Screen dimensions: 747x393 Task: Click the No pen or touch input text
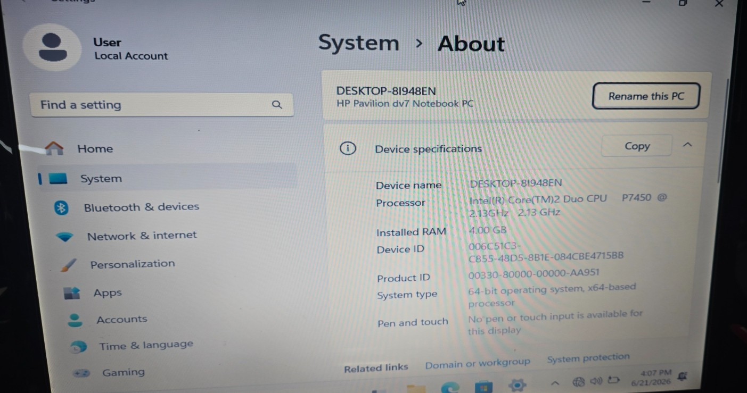tap(555, 322)
